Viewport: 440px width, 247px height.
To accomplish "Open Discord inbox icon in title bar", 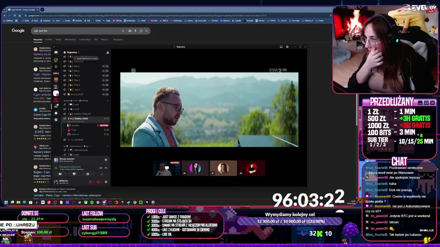I will pyautogui.click(x=281, y=47).
